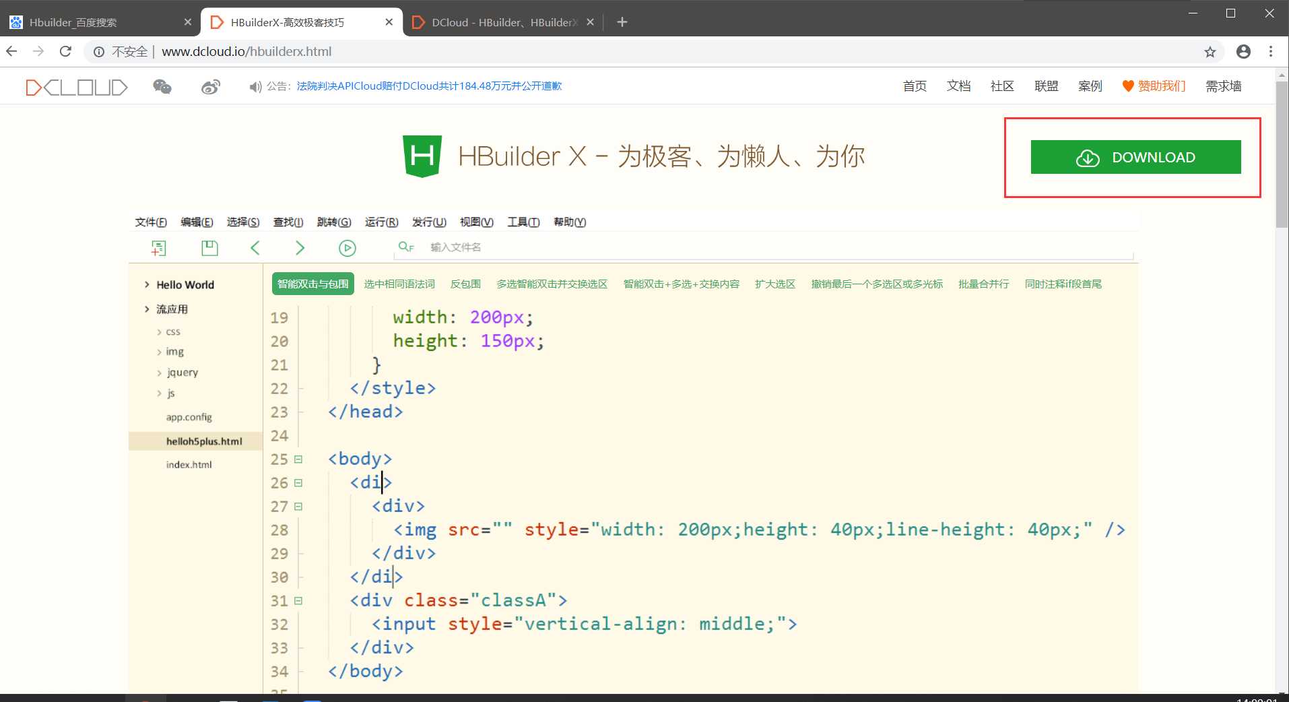The width and height of the screenshot is (1289, 702).
Task: Open the 查找(I) menu
Action: (288, 222)
